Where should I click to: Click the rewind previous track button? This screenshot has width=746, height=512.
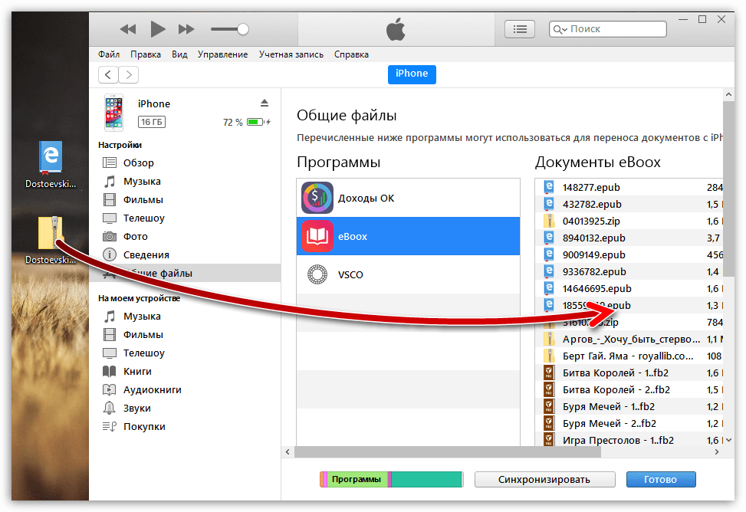point(127,29)
